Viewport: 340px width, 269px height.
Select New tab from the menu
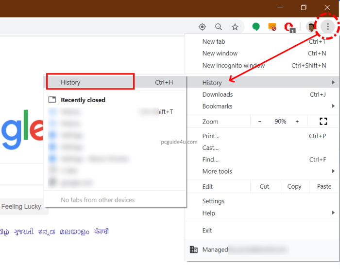tap(262, 41)
